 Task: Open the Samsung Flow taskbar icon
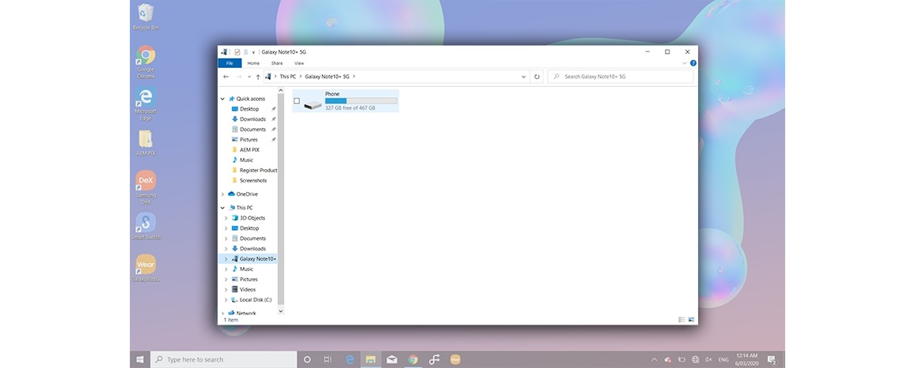pyautogui.click(x=434, y=359)
